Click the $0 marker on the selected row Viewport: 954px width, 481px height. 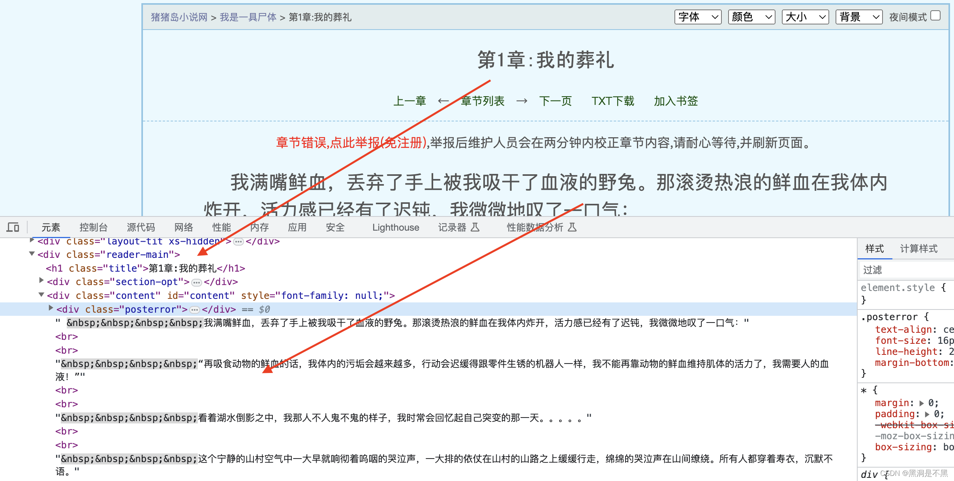[264, 310]
